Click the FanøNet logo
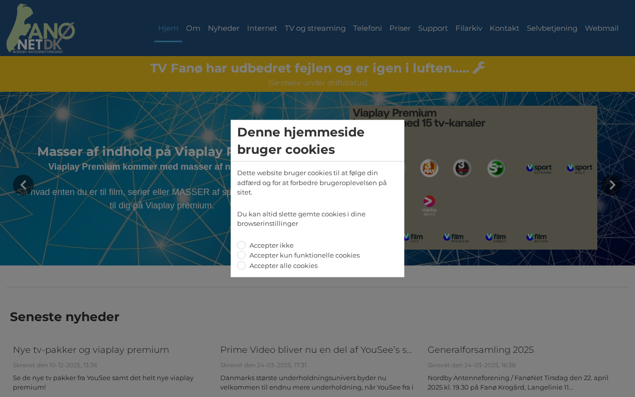Screen dimensions: 635x397 pyautogui.click(x=41, y=28)
